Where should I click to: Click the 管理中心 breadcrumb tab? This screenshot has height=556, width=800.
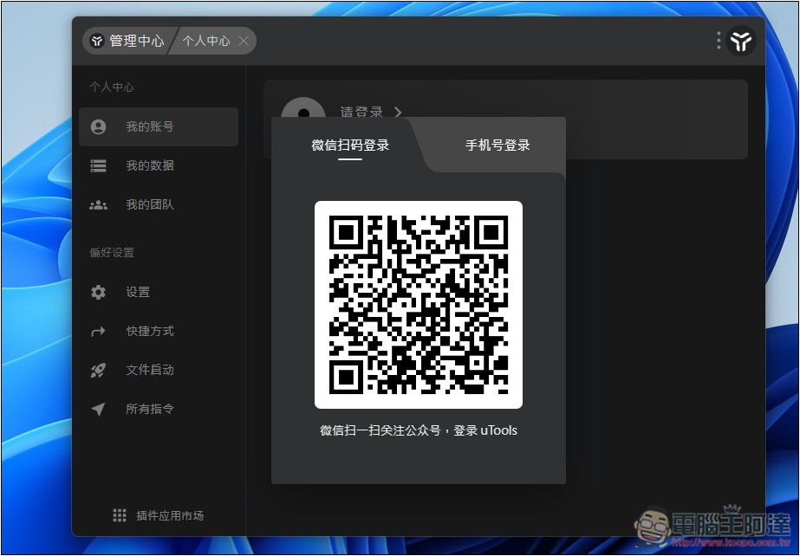127,41
